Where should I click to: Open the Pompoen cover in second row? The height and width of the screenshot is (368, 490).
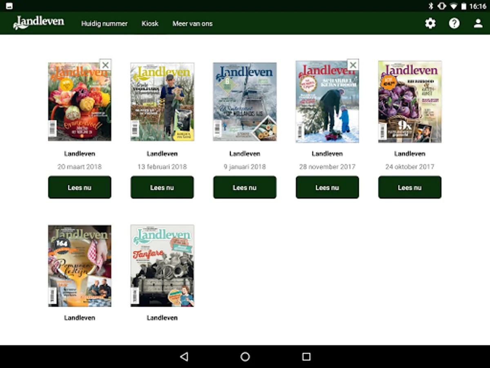(x=80, y=266)
